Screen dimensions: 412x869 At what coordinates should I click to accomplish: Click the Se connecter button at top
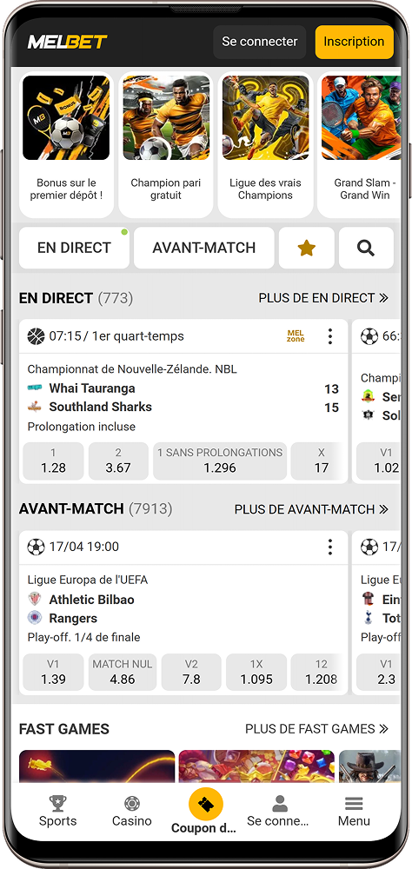pyautogui.click(x=260, y=42)
